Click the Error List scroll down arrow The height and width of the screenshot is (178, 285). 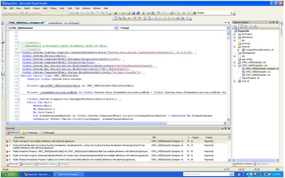tap(229, 160)
